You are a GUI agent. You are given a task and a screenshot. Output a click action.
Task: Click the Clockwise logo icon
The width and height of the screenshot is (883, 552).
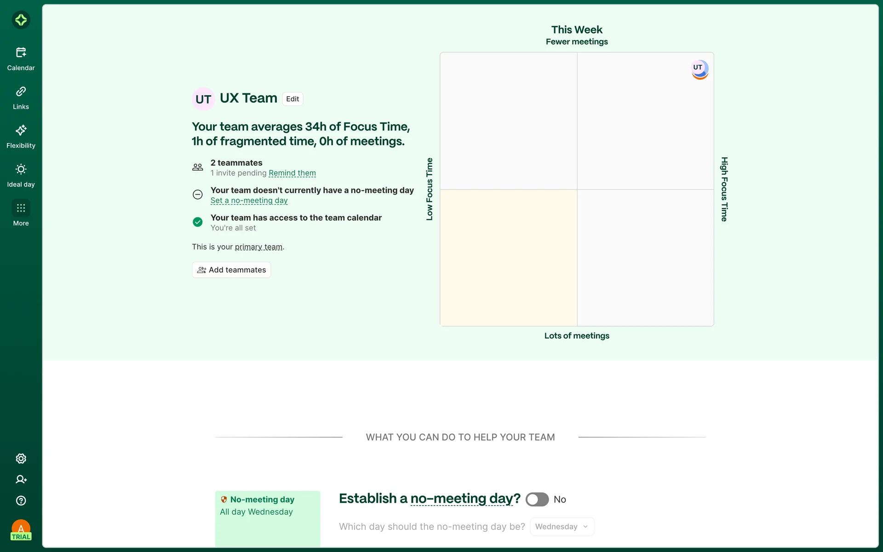point(21,20)
